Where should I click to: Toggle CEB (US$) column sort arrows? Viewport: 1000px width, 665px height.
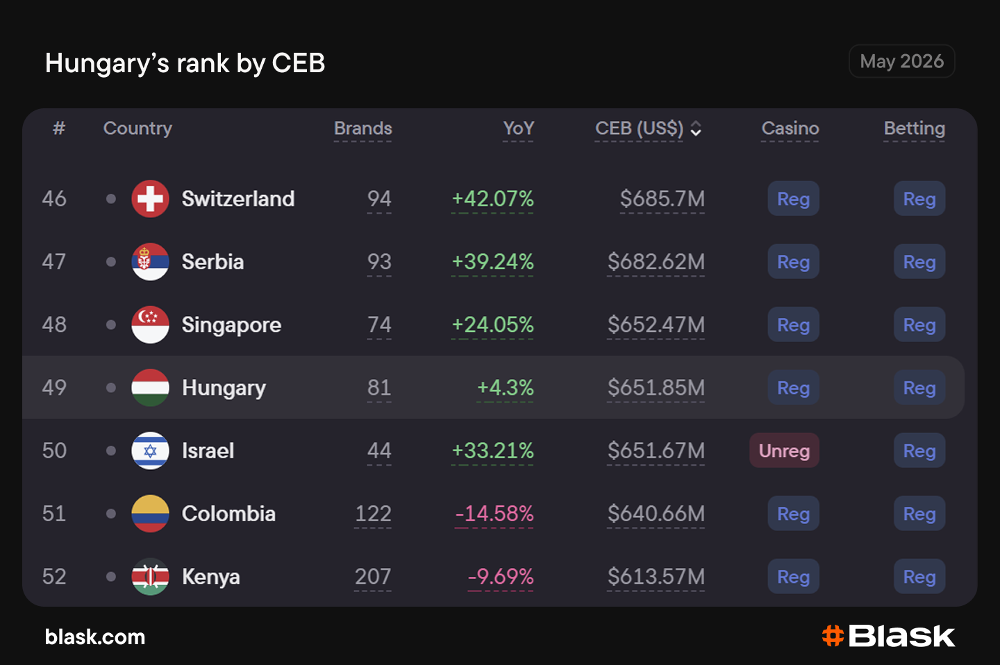coord(696,129)
